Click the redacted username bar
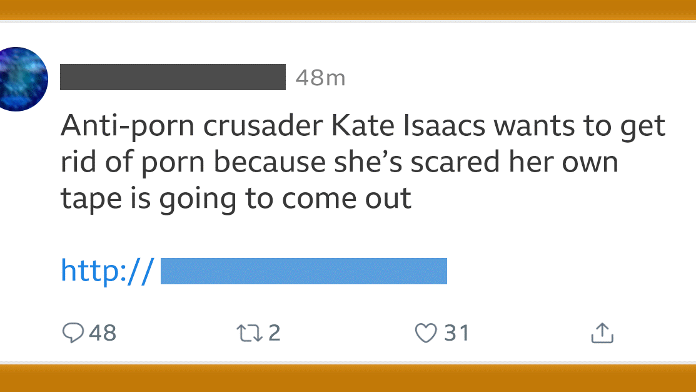The width and height of the screenshot is (696, 392). point(173,77)
